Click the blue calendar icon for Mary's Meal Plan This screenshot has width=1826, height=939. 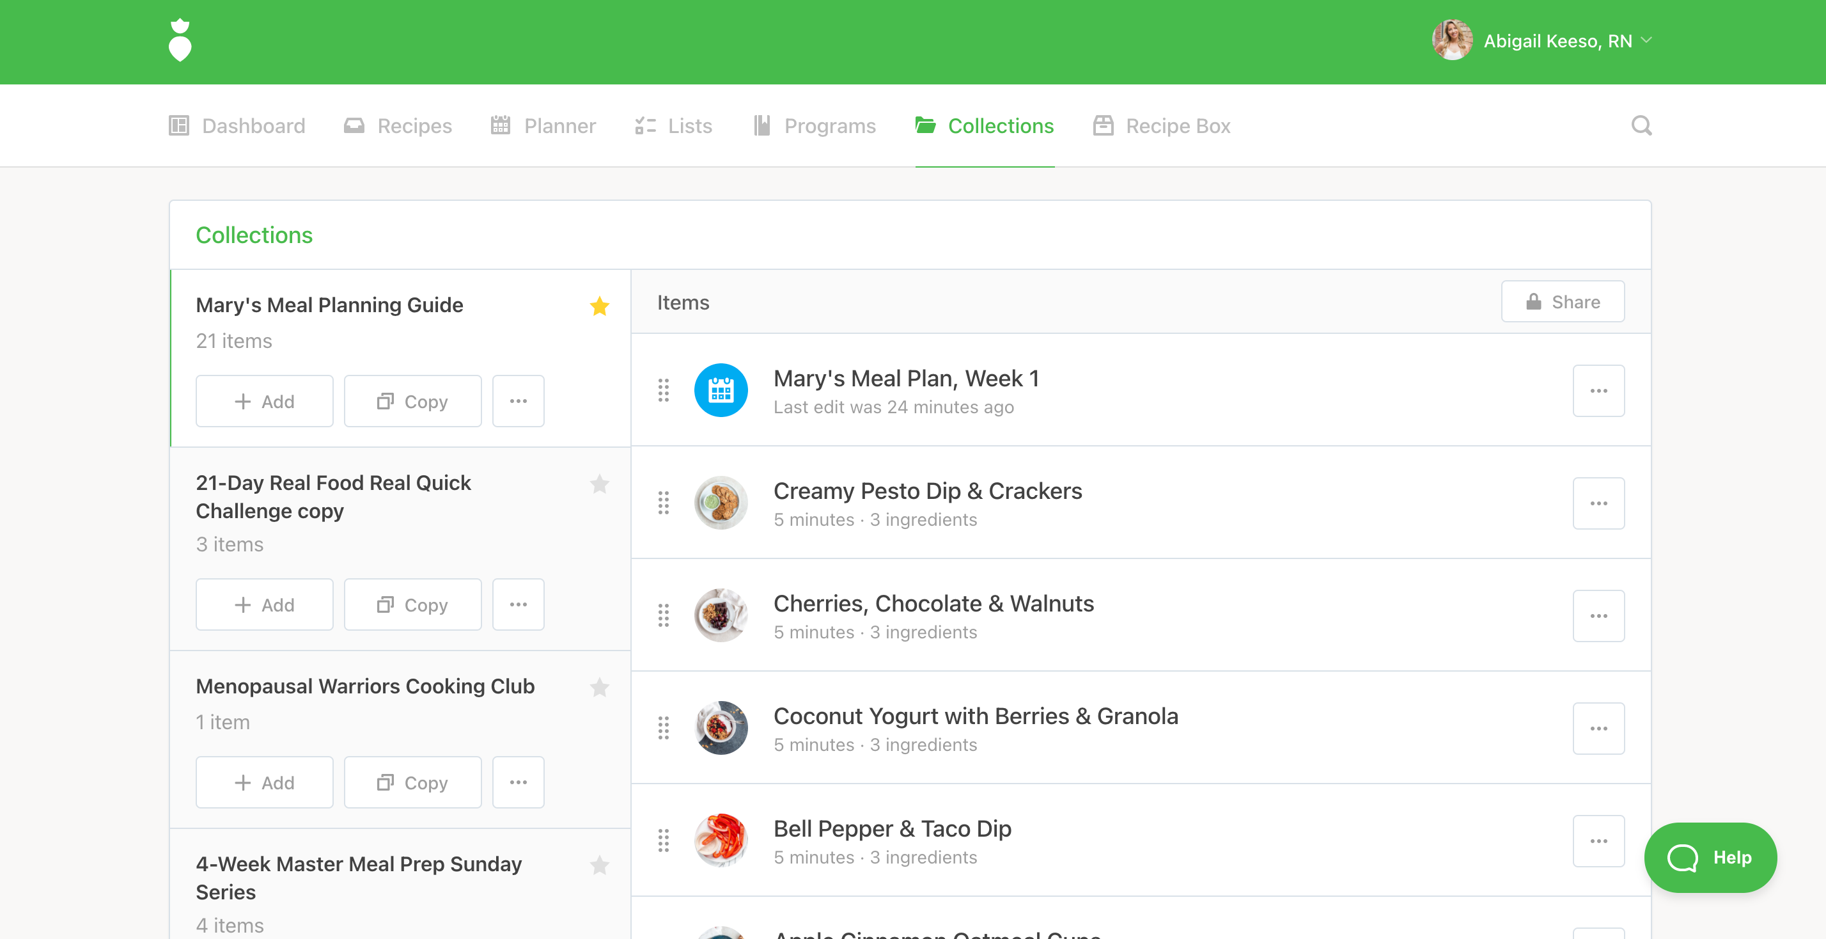(x=720, y=390)
